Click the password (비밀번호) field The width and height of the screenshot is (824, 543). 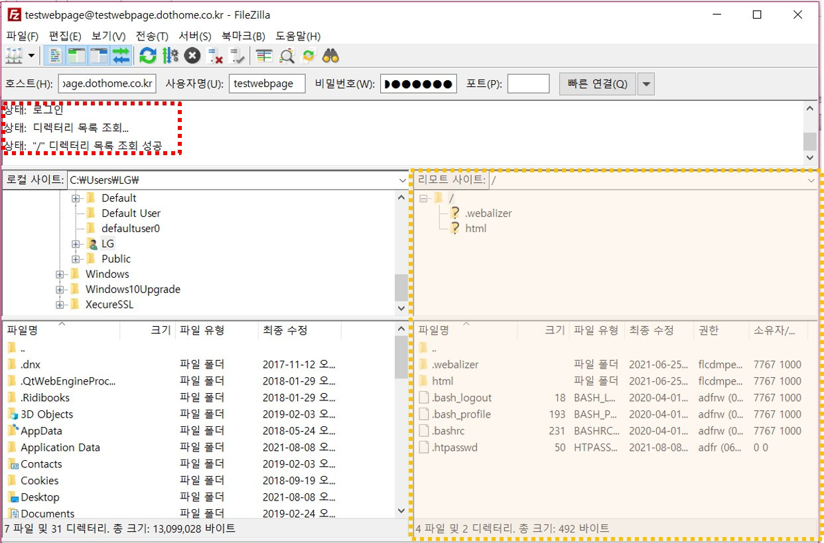point(419,84)
